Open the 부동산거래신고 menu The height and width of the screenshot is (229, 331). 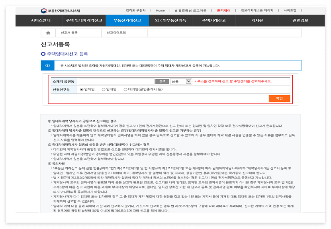tap(127, 20)
